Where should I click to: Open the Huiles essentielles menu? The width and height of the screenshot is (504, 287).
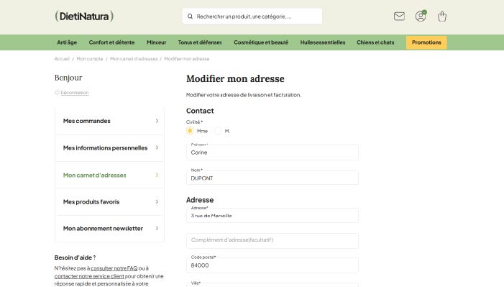coord(323,42)
